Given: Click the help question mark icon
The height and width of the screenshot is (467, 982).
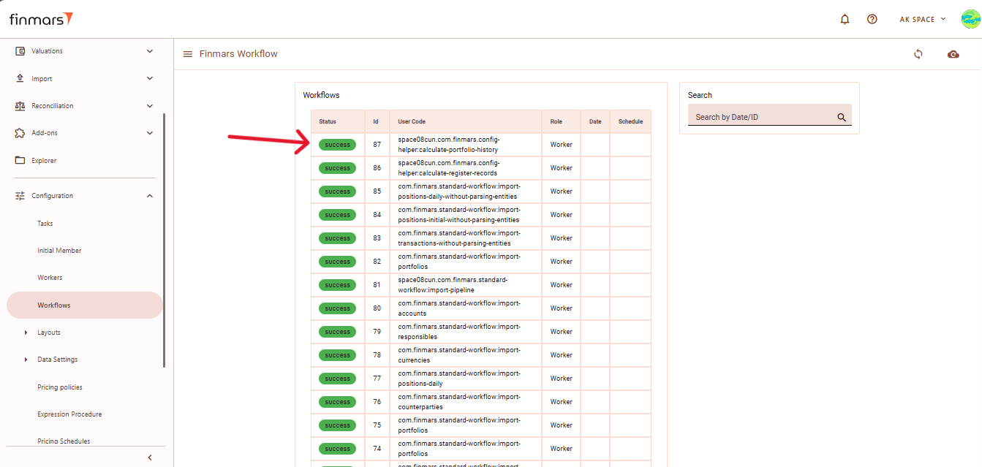Looking at the screenshot, I should point(872,20).
